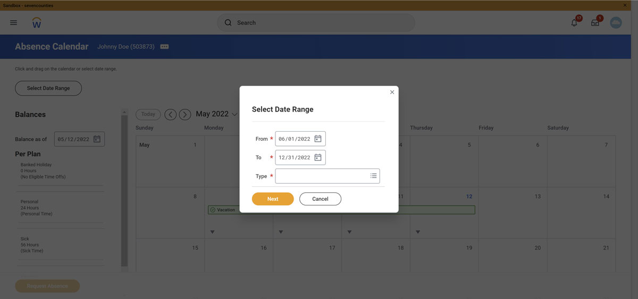The height and width of the screenshot is (299, 638).
Task: Close the Sandbox banner
Action: pos(625,5)
